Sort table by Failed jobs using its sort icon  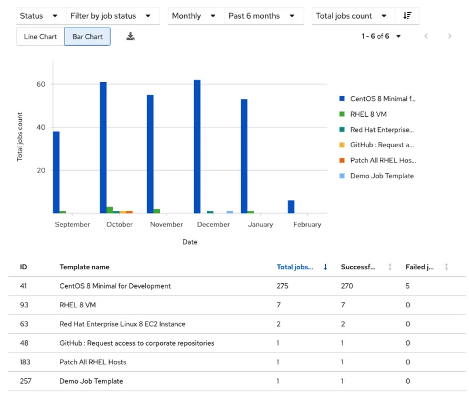pyautogui.click(x=446, y=267)
